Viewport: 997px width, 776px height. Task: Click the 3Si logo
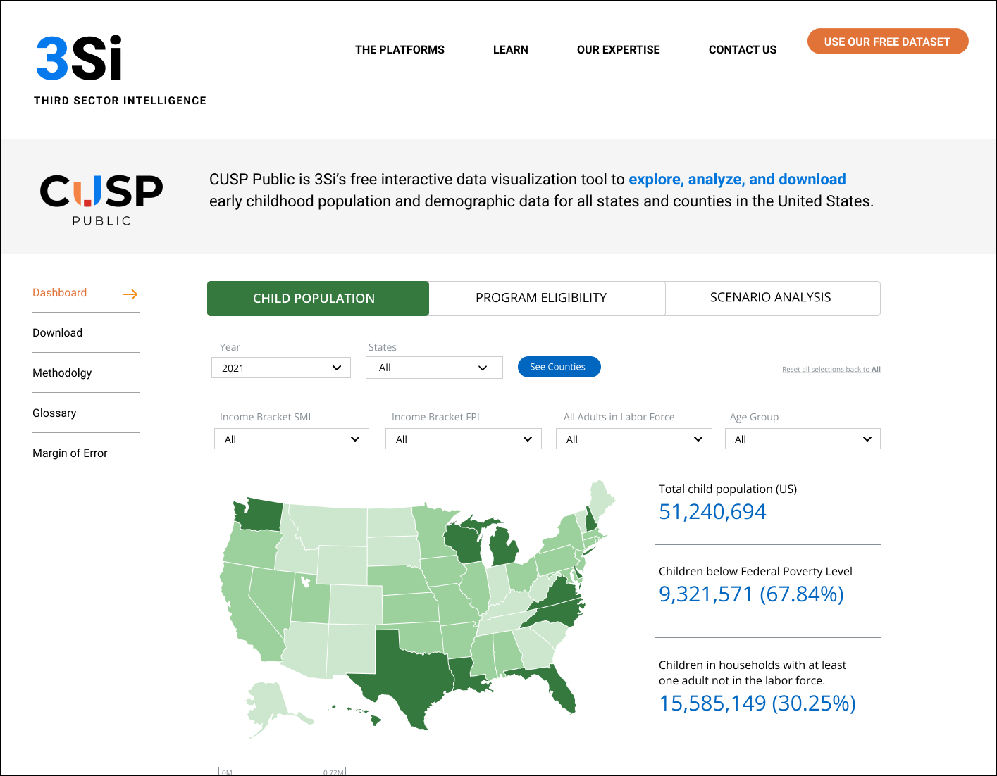click(79, 59)
